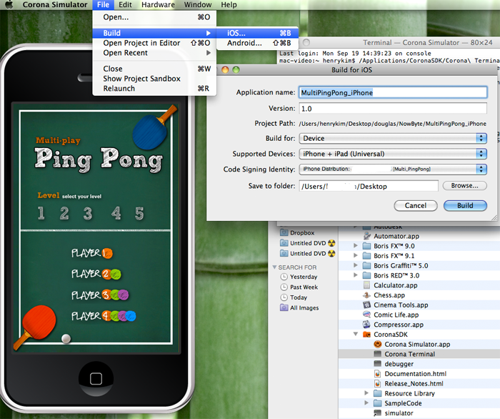The height and width of the screenshot is (419, 500).
Task: Select Yesterday search in Finder sidebar
Action: click(304, 277)
